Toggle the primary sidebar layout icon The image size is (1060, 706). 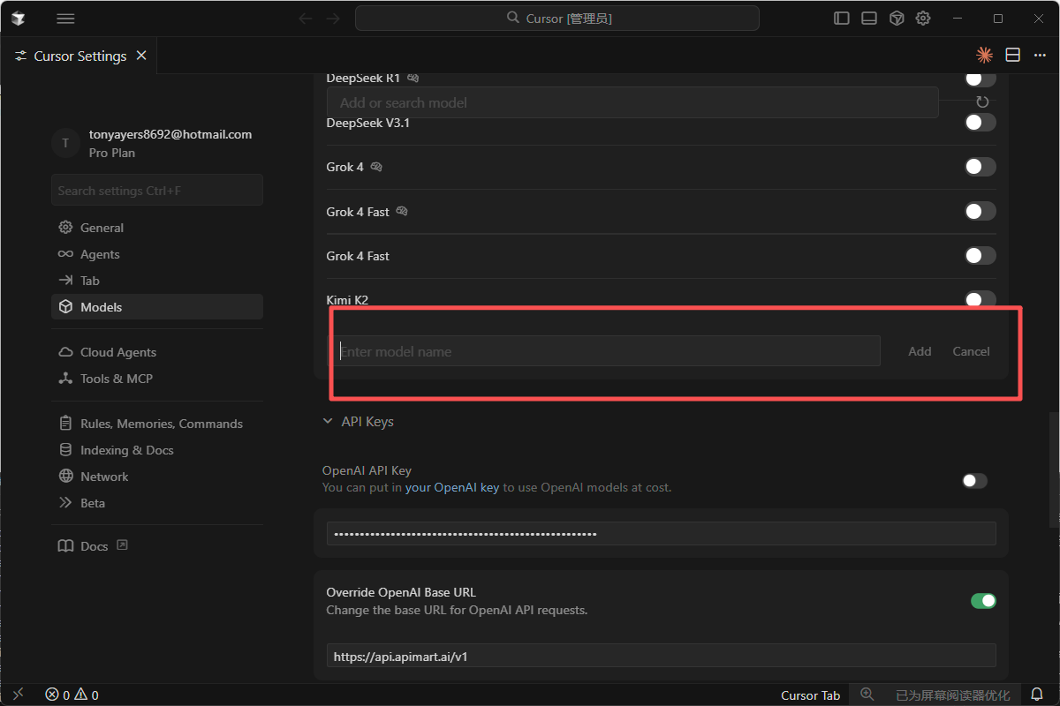(842, 18)
